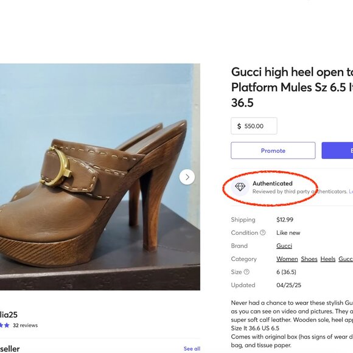The height and width of the screenshot is (353, 353).
Task: Click the Promote button
Action: pyautogui.click(x=273, y=150)
